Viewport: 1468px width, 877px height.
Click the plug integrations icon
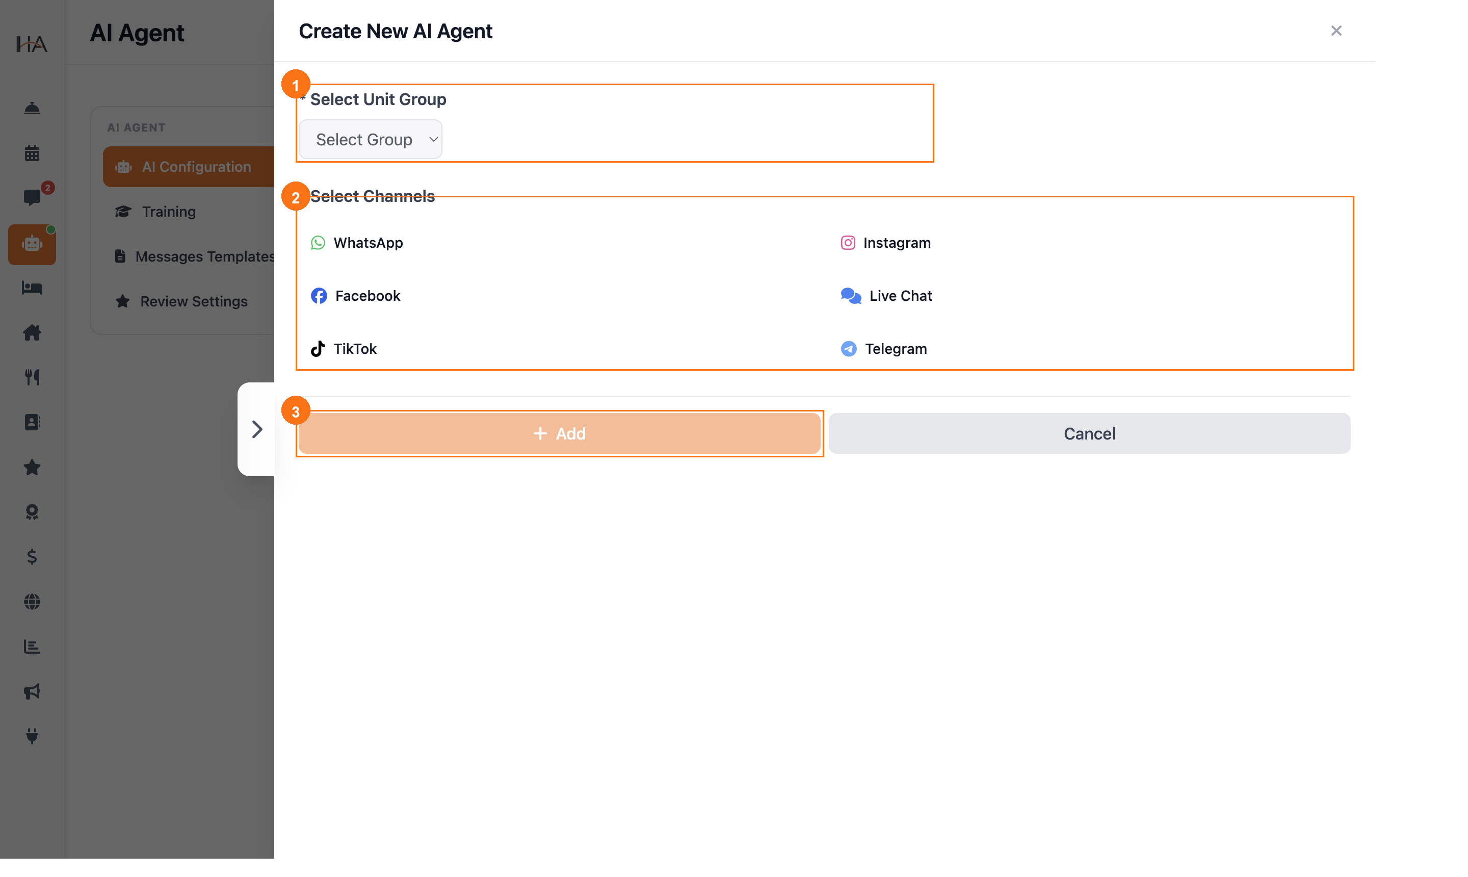32,735
